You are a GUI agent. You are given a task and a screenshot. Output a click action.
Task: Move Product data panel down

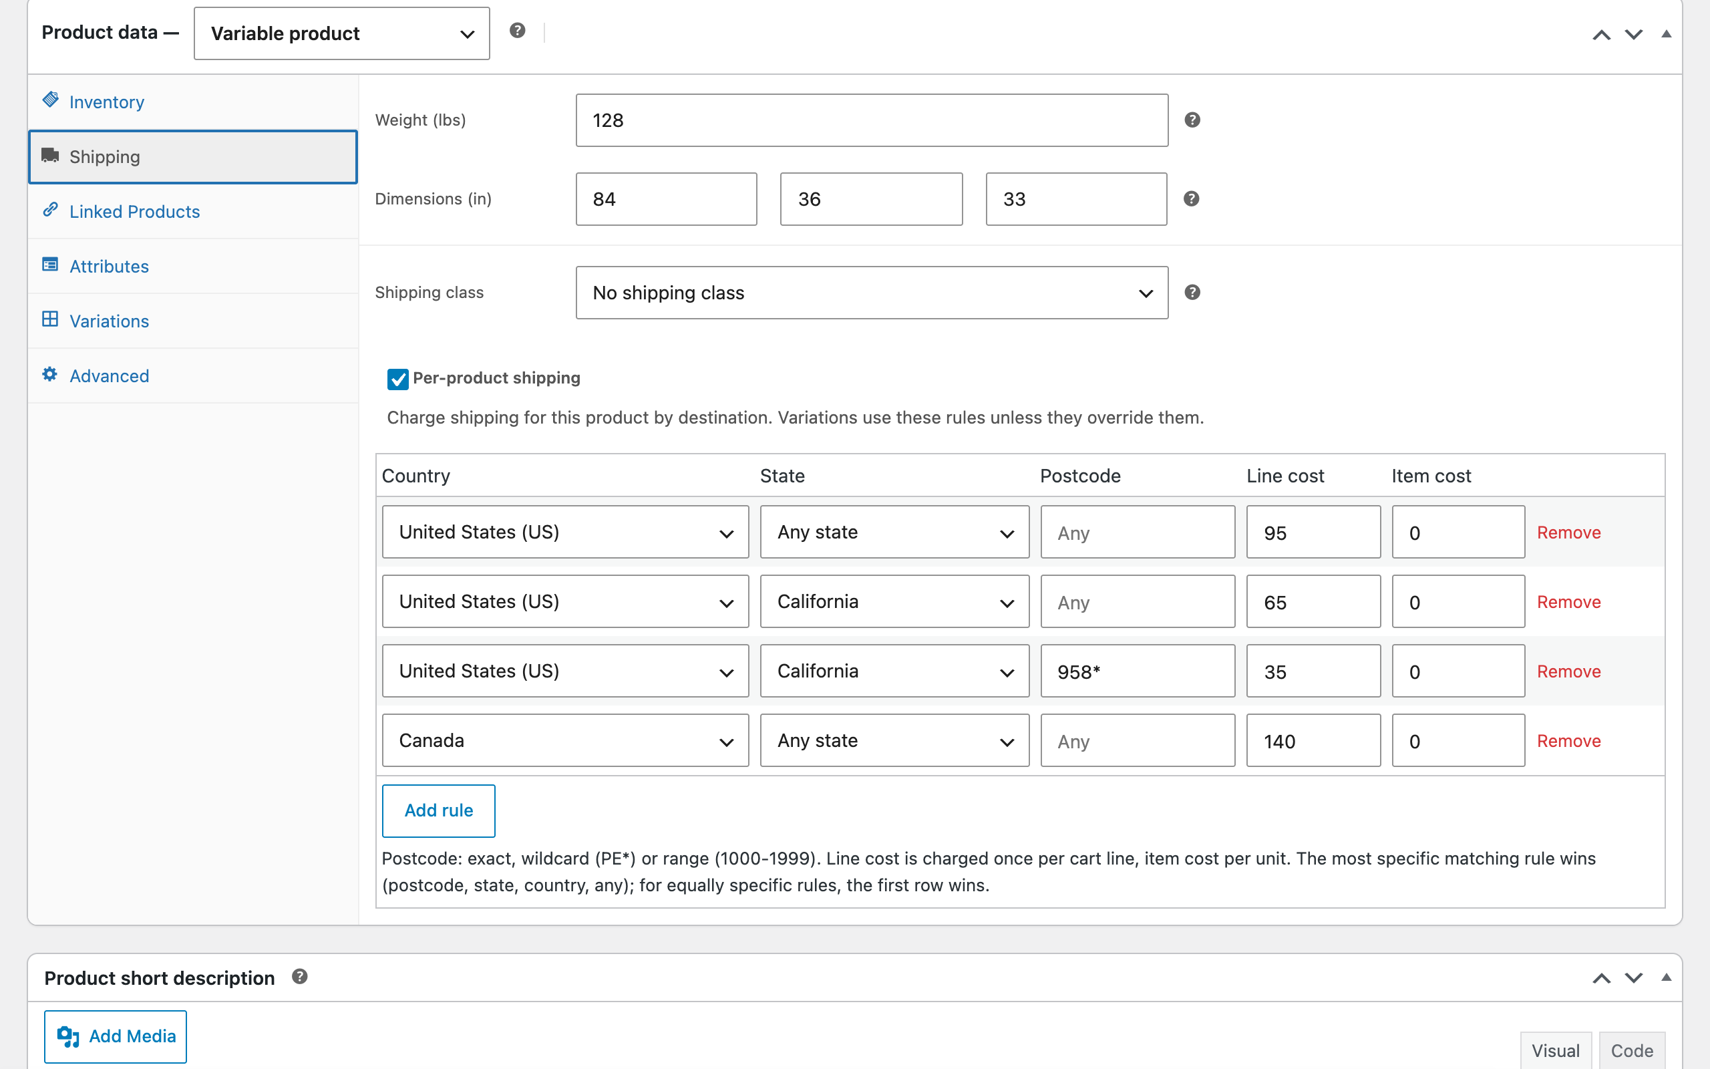[x=1634, y=35]
